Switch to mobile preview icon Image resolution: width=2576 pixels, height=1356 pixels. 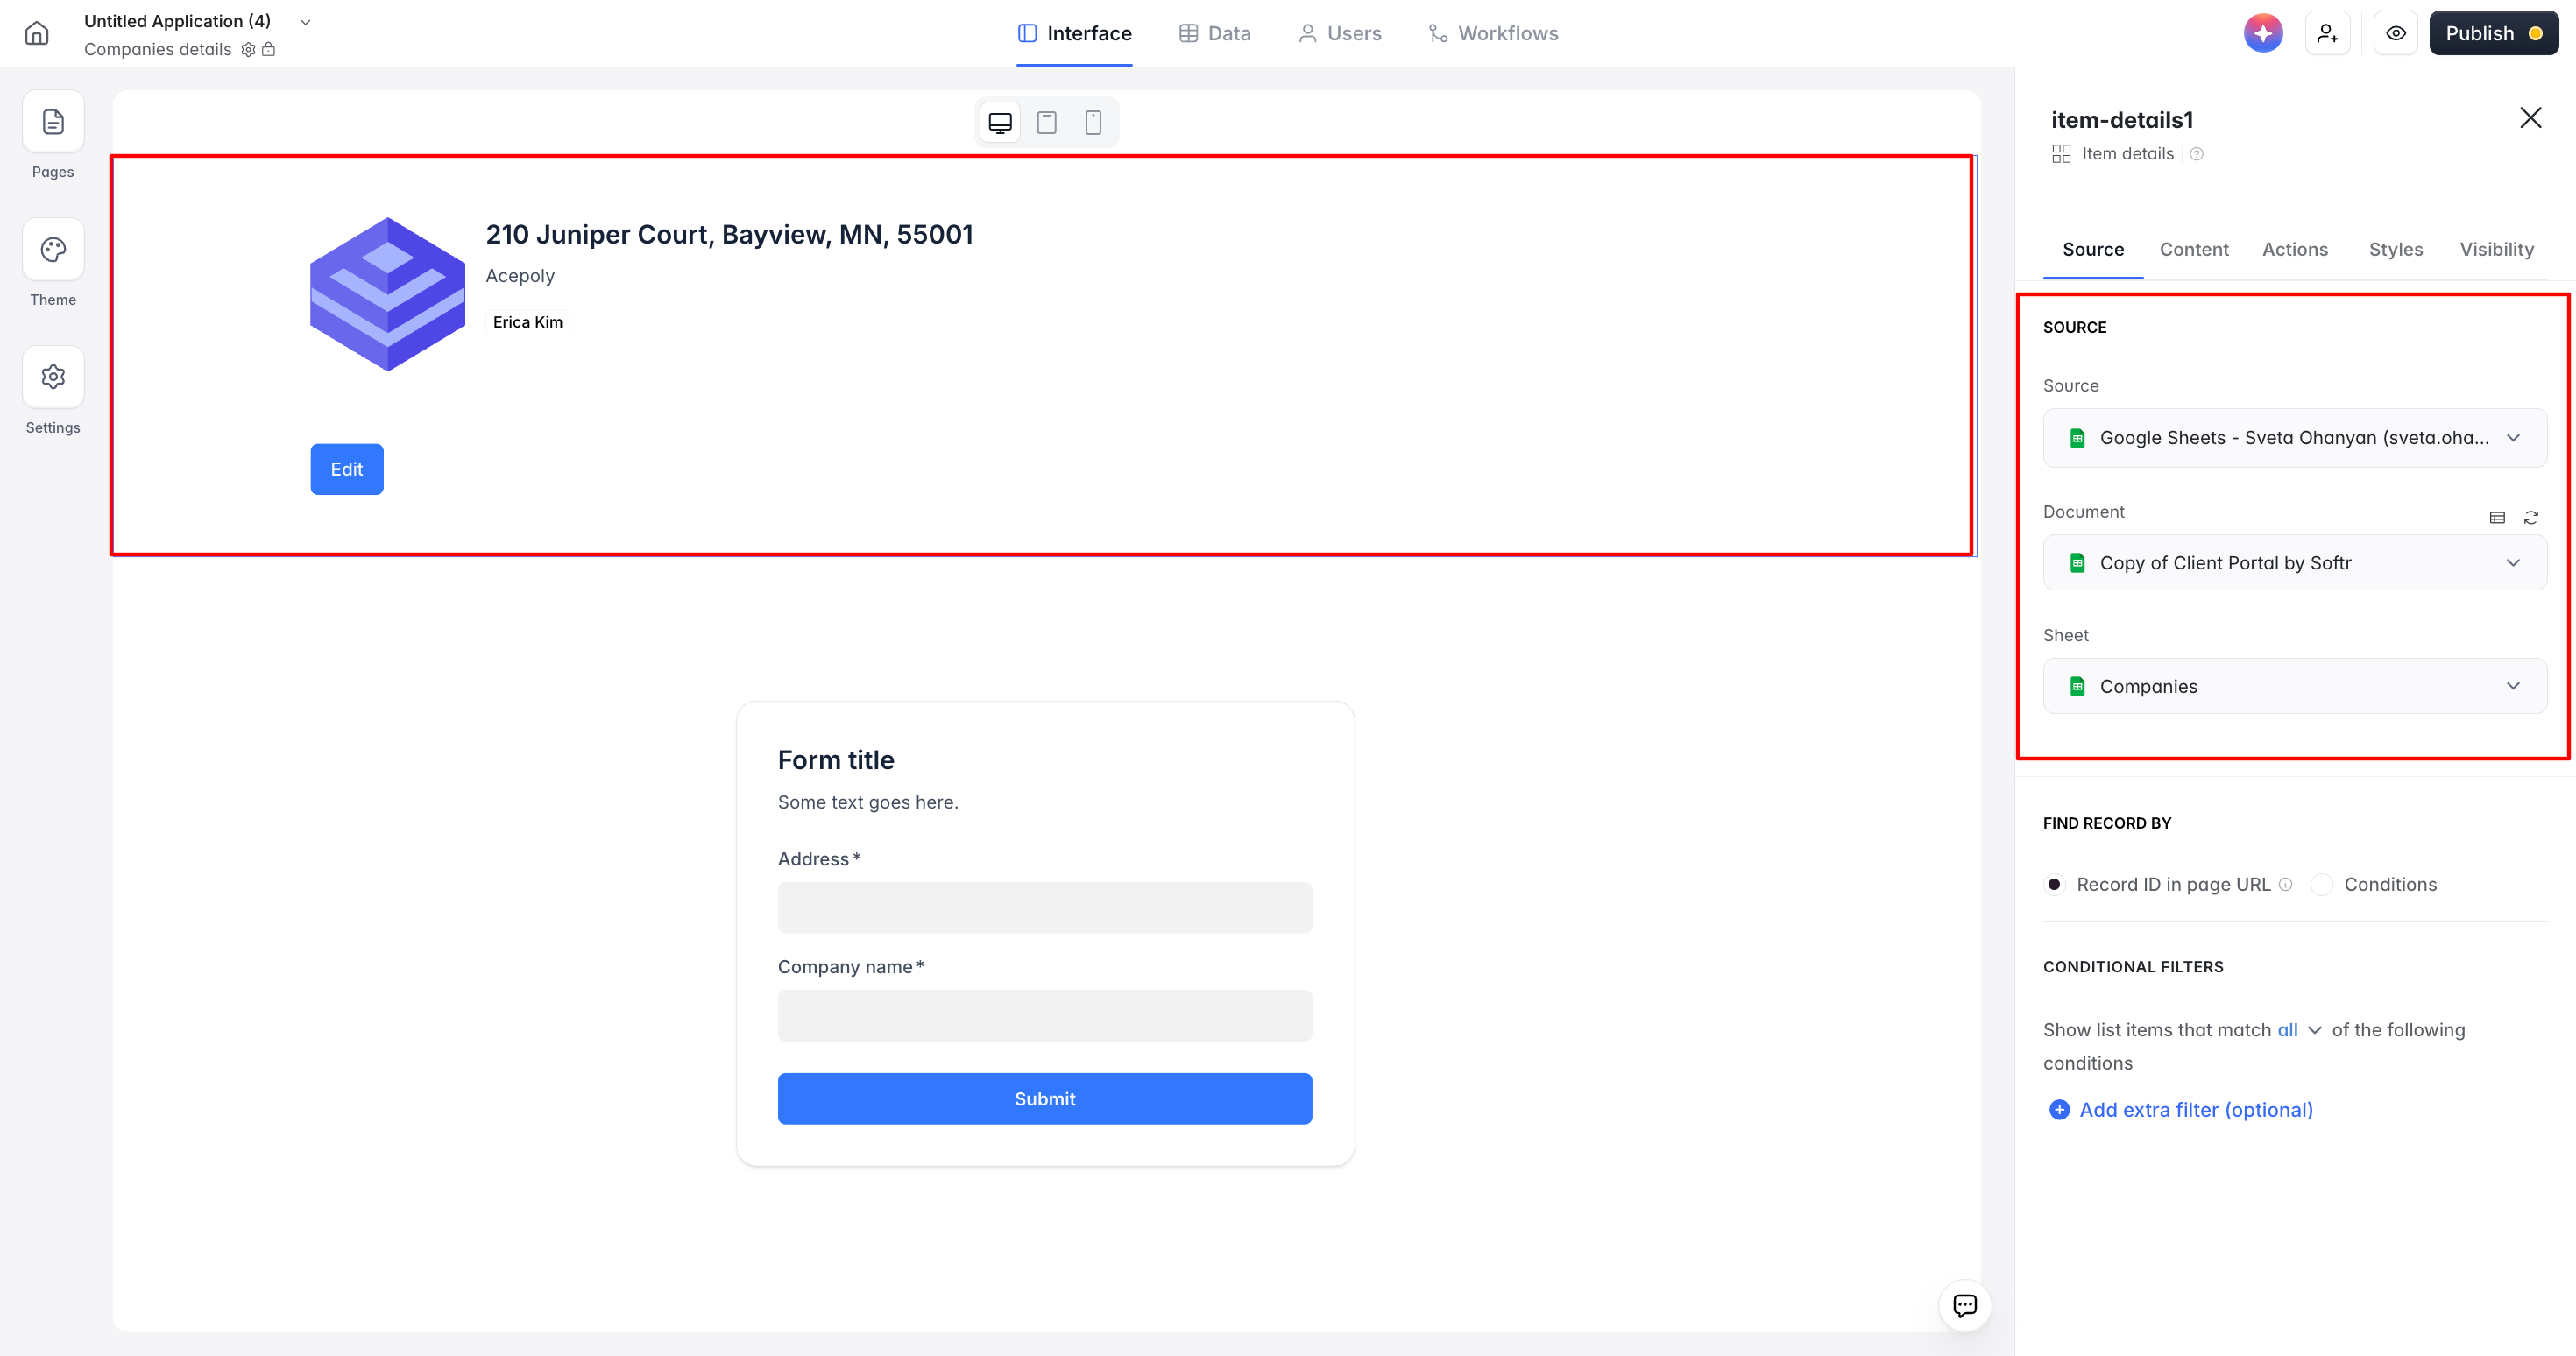pos(1093,122)
